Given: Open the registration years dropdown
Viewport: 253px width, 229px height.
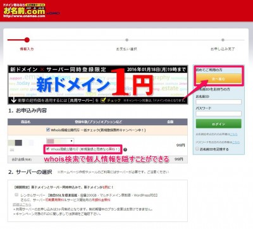Looking at the screenshot, I should tap(60, 141).
